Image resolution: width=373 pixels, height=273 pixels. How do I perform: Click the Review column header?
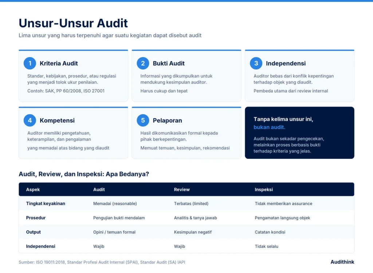182,189
